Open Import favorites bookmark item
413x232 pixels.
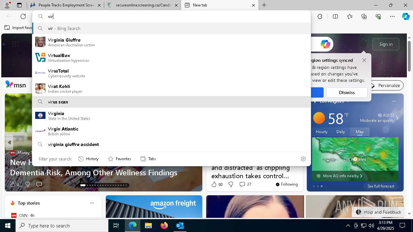tap(19, 28)
